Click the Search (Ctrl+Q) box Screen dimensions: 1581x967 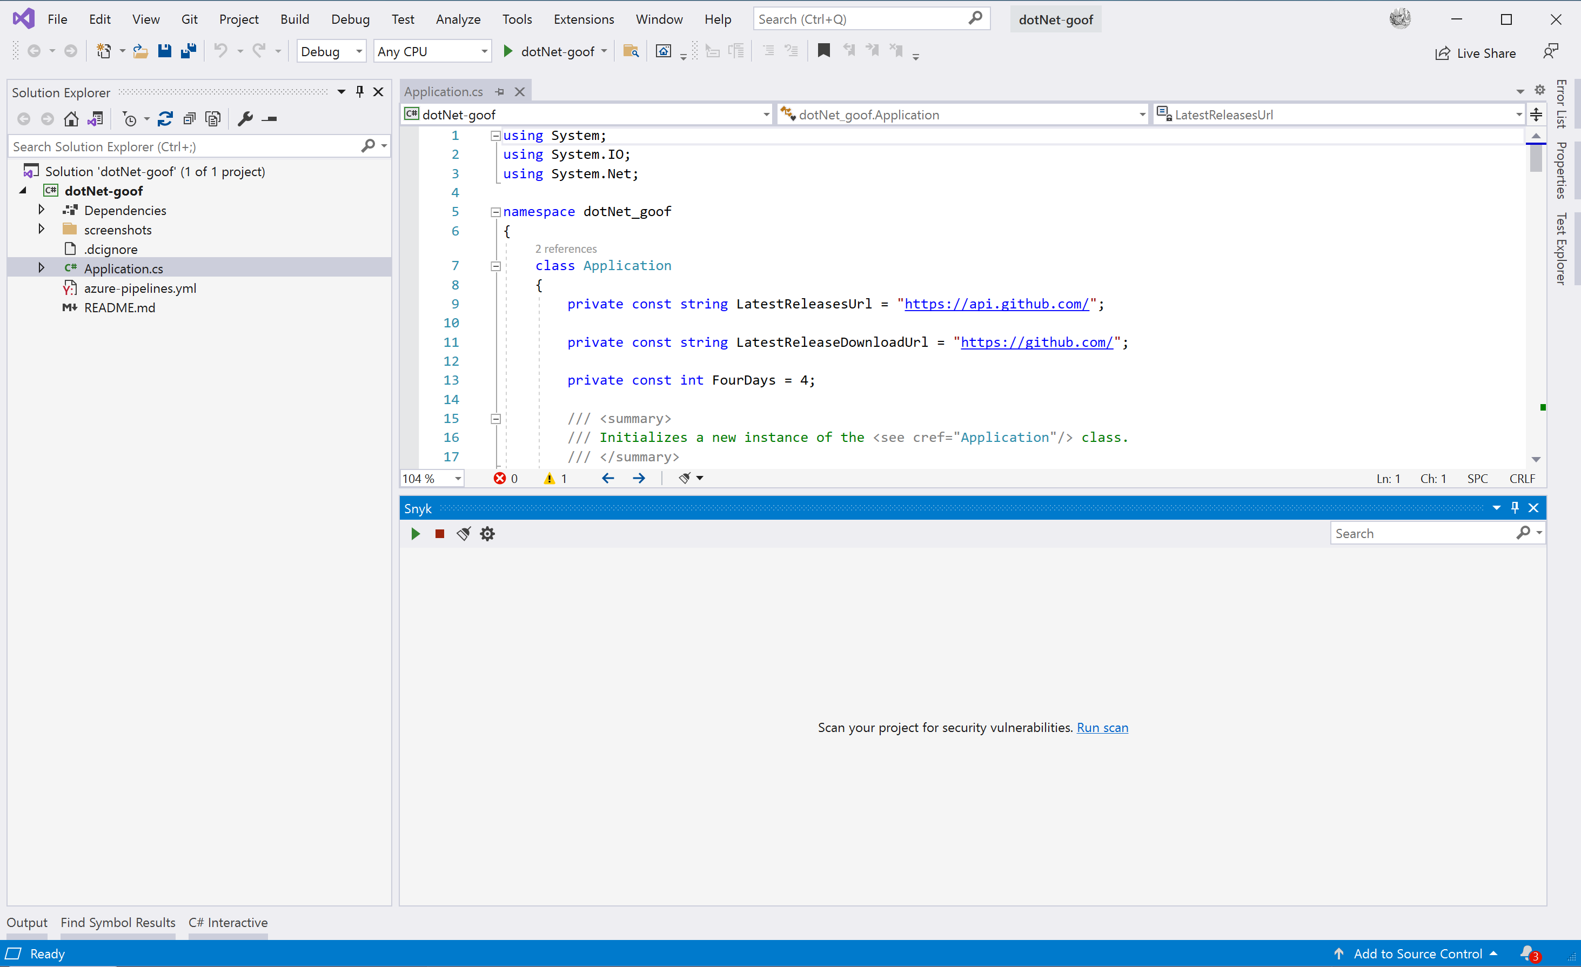[872, 19]
